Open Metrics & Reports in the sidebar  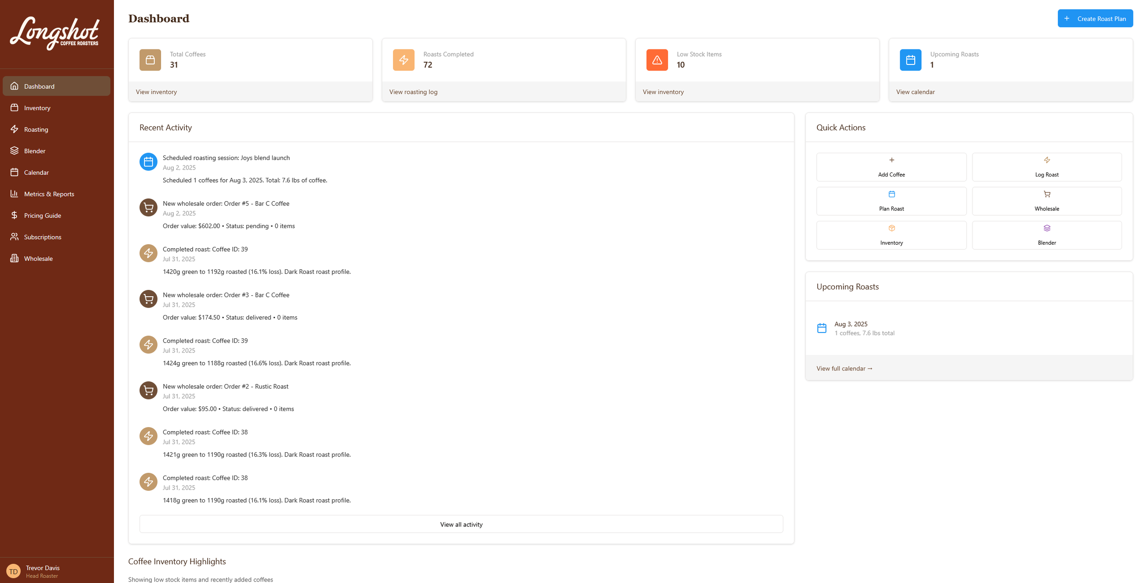coord(49,194)
